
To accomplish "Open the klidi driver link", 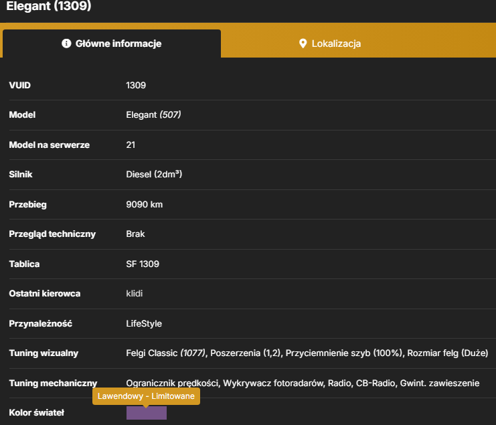I will pos(135,293).
